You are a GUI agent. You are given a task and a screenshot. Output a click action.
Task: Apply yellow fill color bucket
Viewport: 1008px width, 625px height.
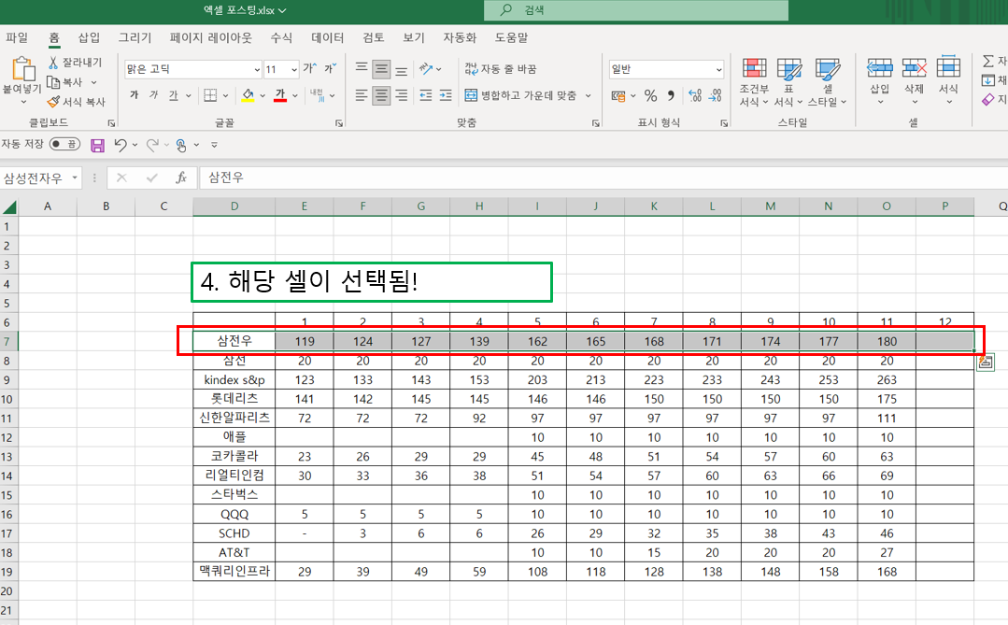pos(248,95)
